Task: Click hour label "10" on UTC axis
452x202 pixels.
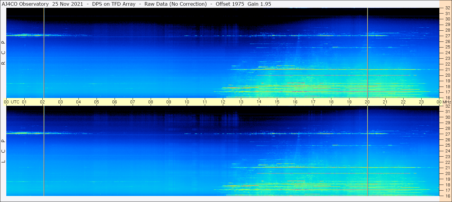Action: click(x=187, y=102)
